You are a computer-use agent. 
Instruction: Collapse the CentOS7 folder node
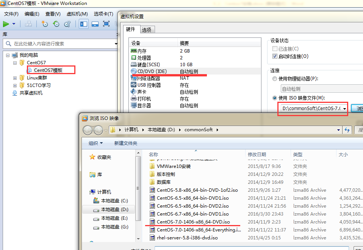15,63
